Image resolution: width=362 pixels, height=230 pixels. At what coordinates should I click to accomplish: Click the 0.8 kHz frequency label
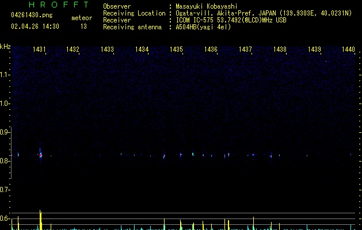pos(5,161)
